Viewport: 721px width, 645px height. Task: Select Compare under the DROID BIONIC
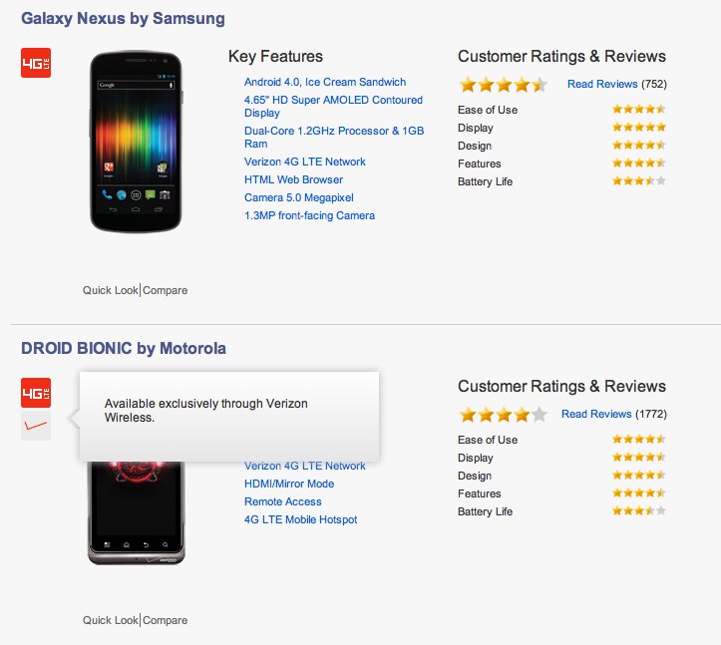click(x=166, y=620)
